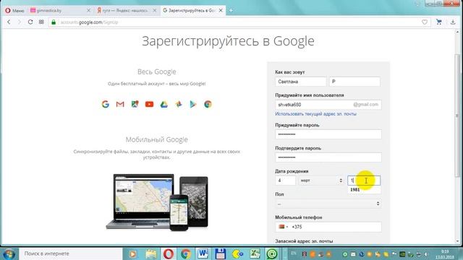Click the Подтвердите пароль field

pos(328,157)
